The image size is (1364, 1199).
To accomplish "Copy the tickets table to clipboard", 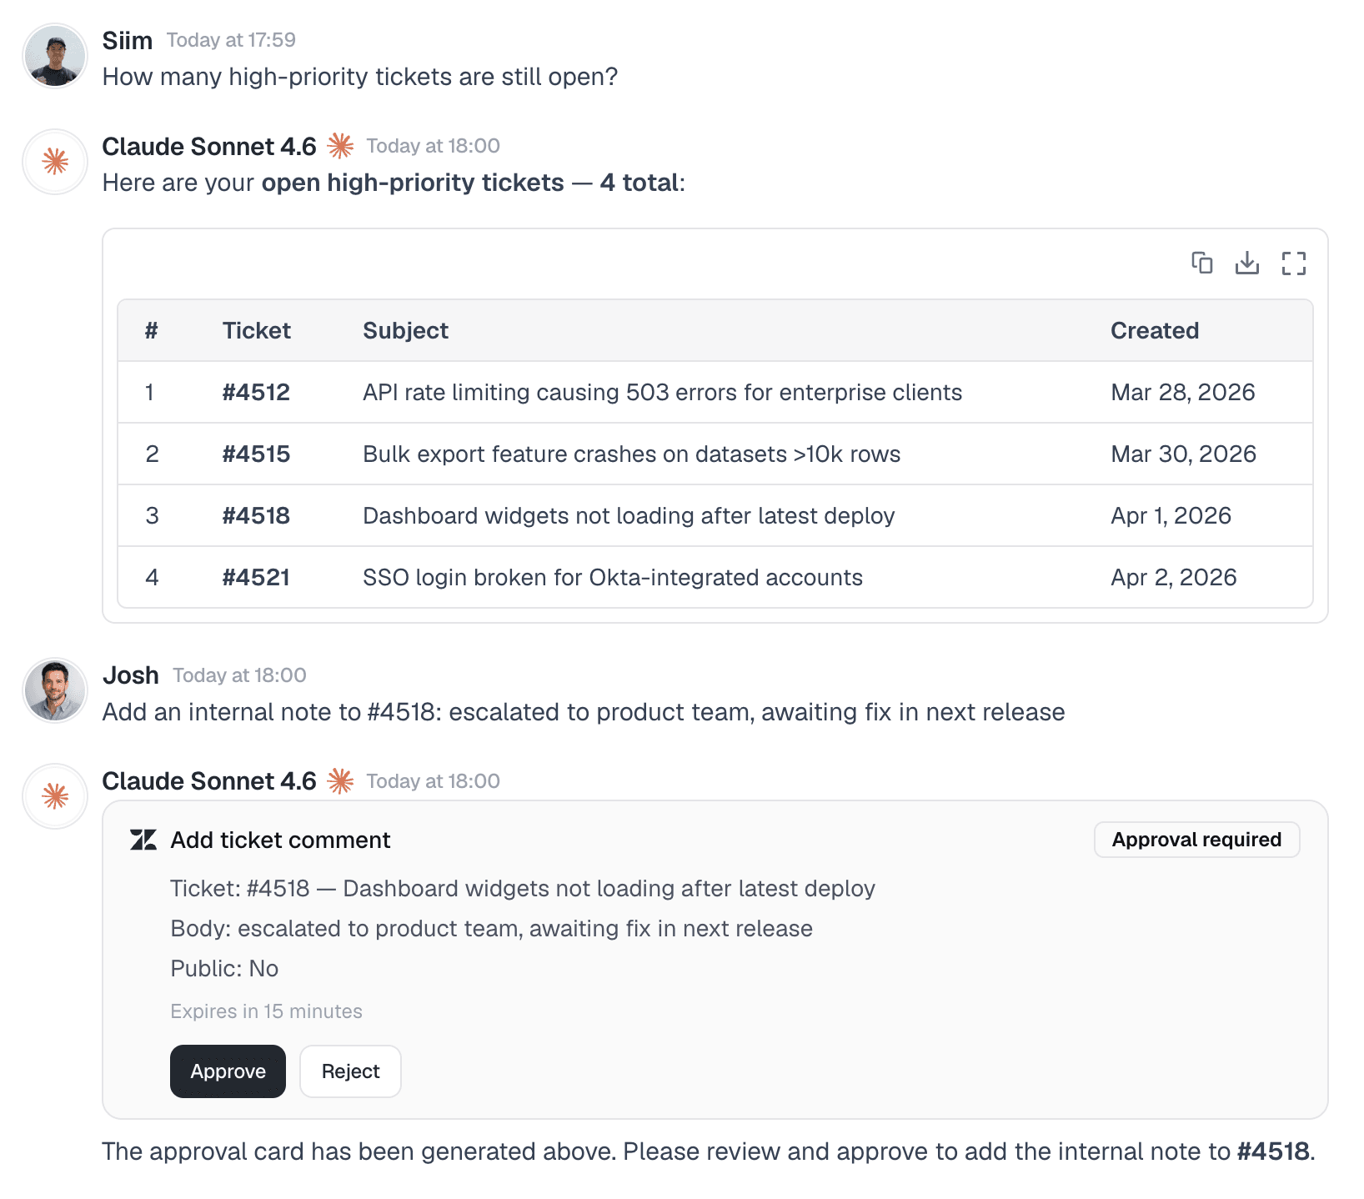I will coord(1201,263).
